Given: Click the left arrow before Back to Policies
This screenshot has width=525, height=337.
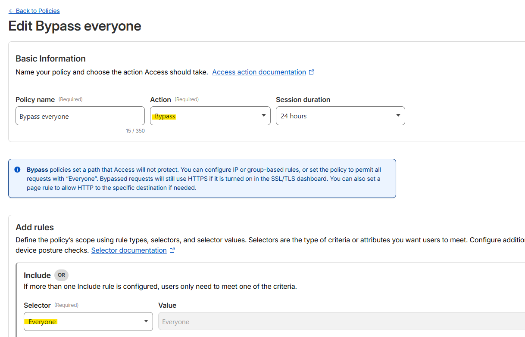Looking at the screenshot, I should pos(11,11).
